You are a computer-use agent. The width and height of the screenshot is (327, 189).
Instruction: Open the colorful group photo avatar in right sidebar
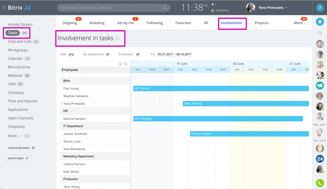[x=320, y=65]
